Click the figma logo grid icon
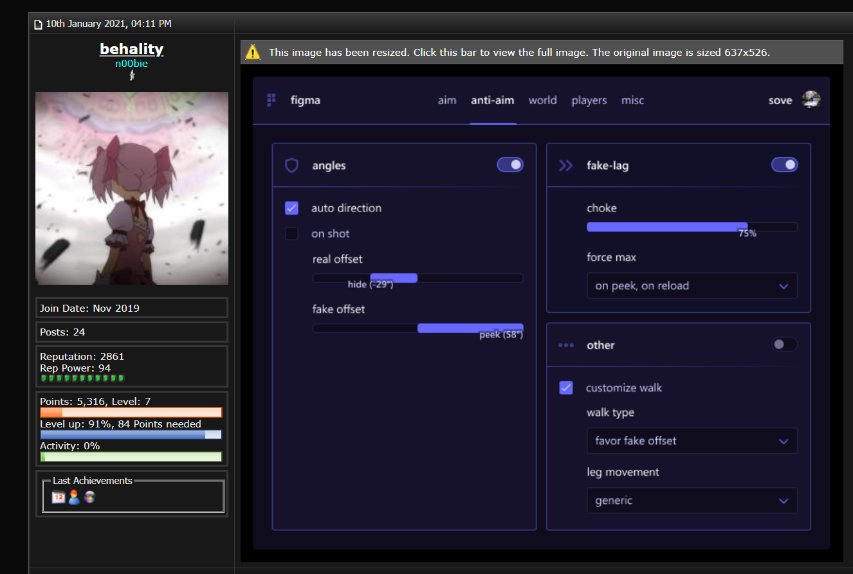This screenshot has width=853, height=574. (x=271, y=100)
